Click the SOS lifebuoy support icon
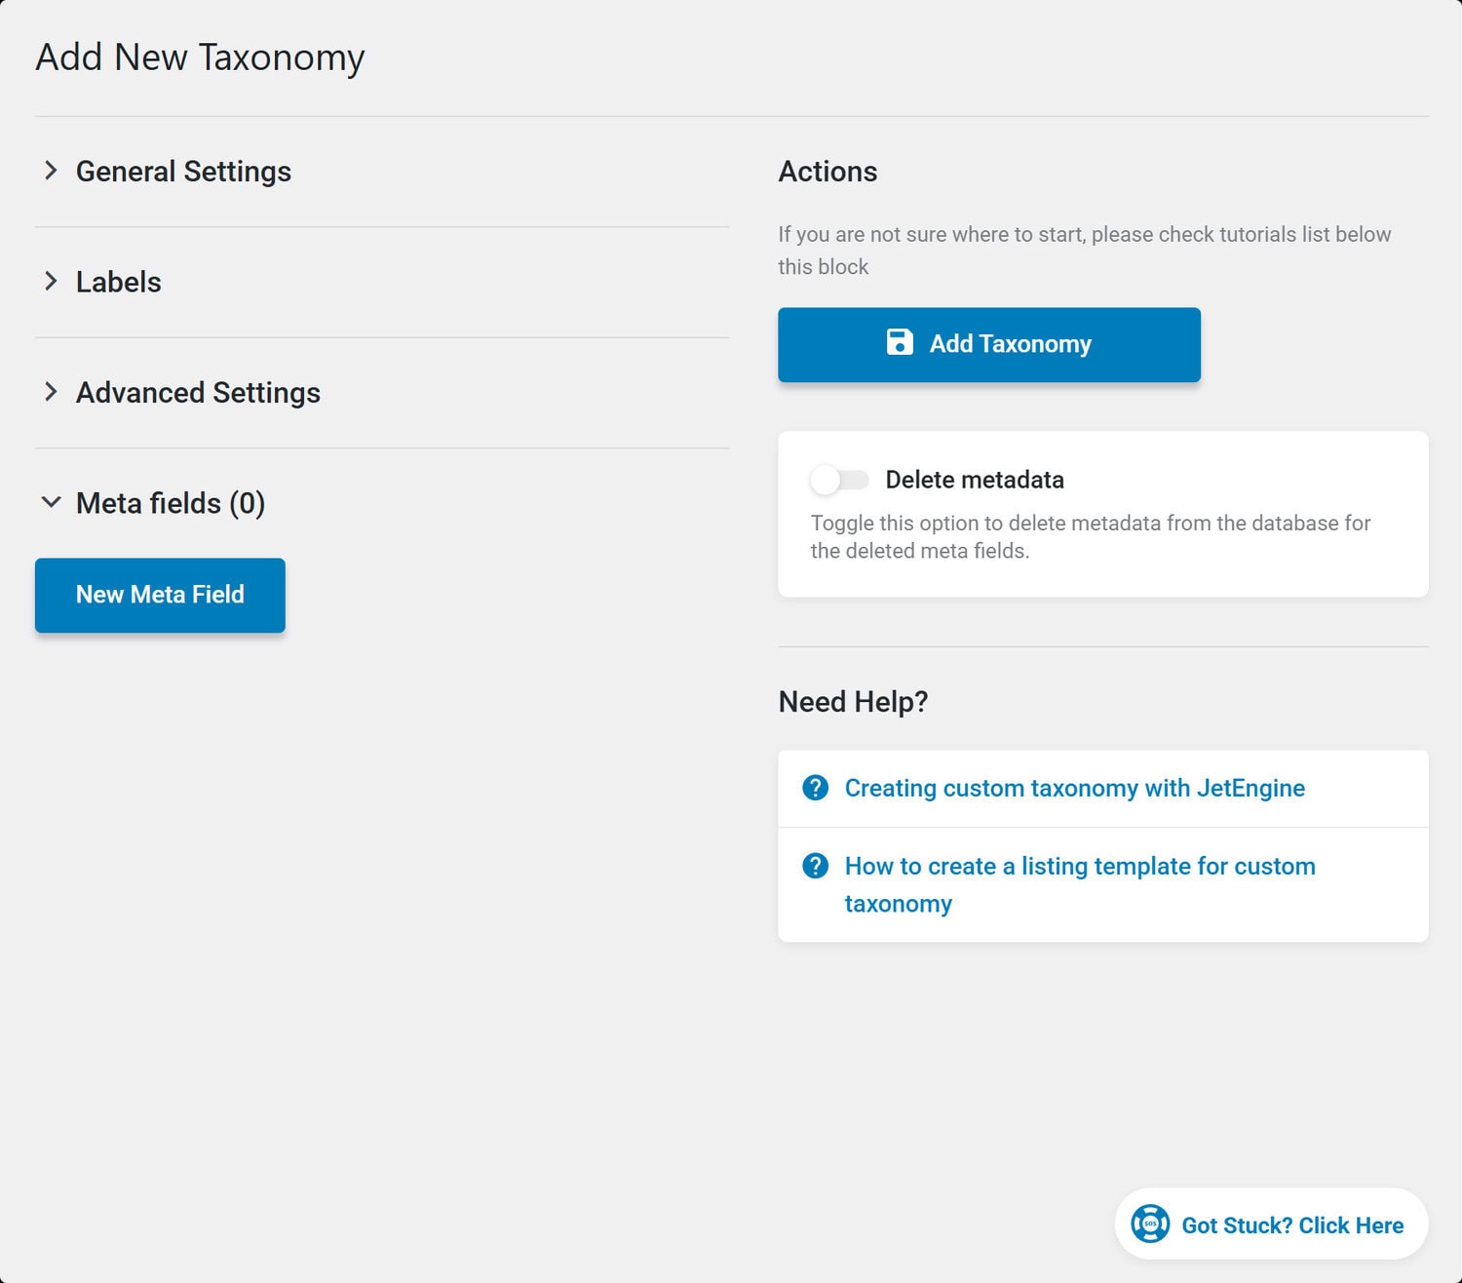This screenshot has height=1283, width=1462. (x=1150, y=1224)
